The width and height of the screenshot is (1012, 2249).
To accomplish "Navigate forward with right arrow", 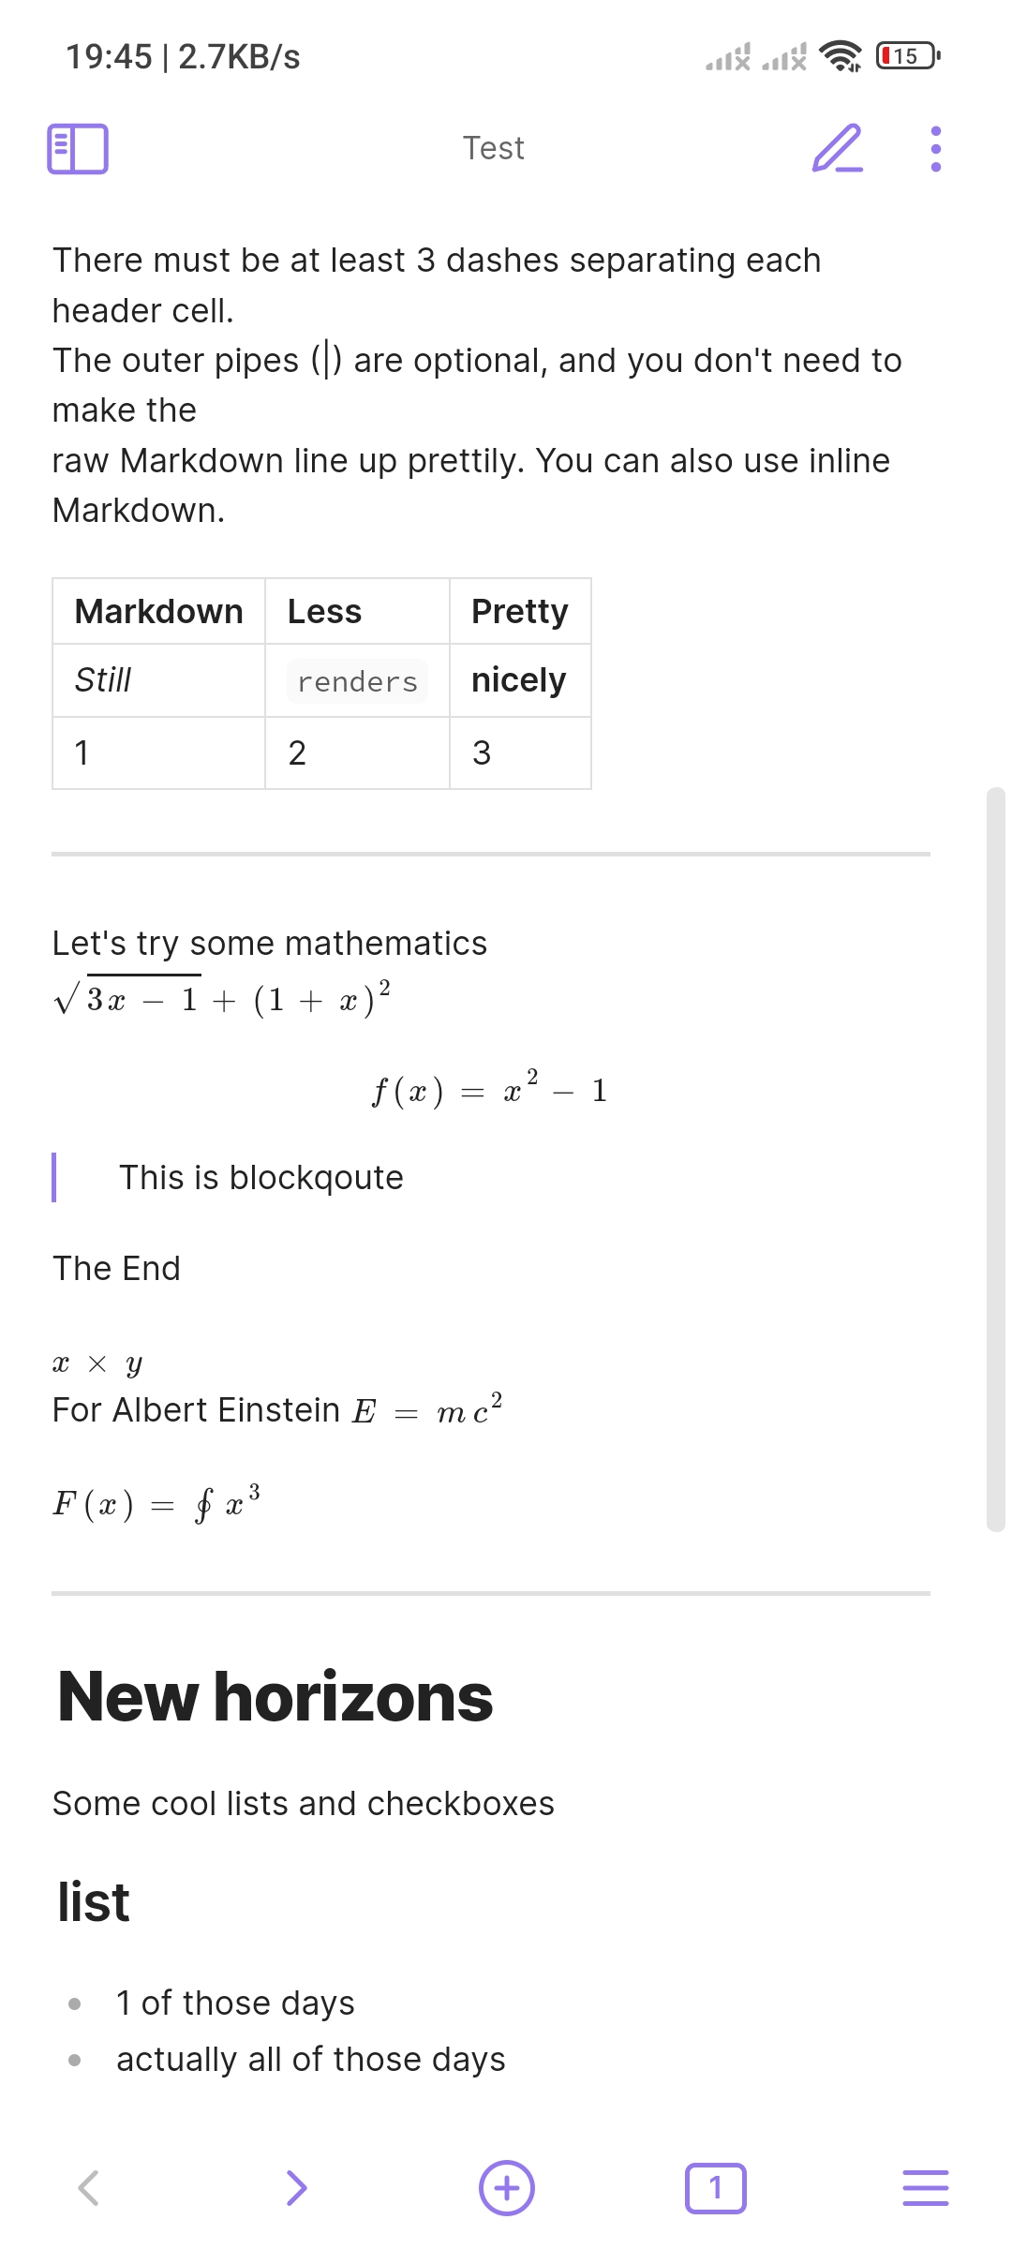I will (296, 2188).
